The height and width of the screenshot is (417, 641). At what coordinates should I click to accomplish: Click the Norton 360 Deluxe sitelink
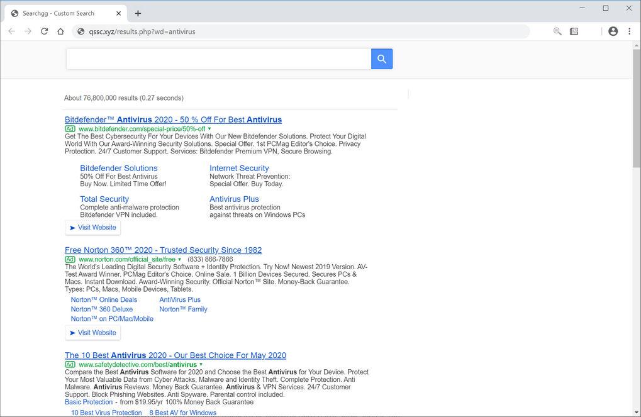pyautogui.click(x=101, y=309)
